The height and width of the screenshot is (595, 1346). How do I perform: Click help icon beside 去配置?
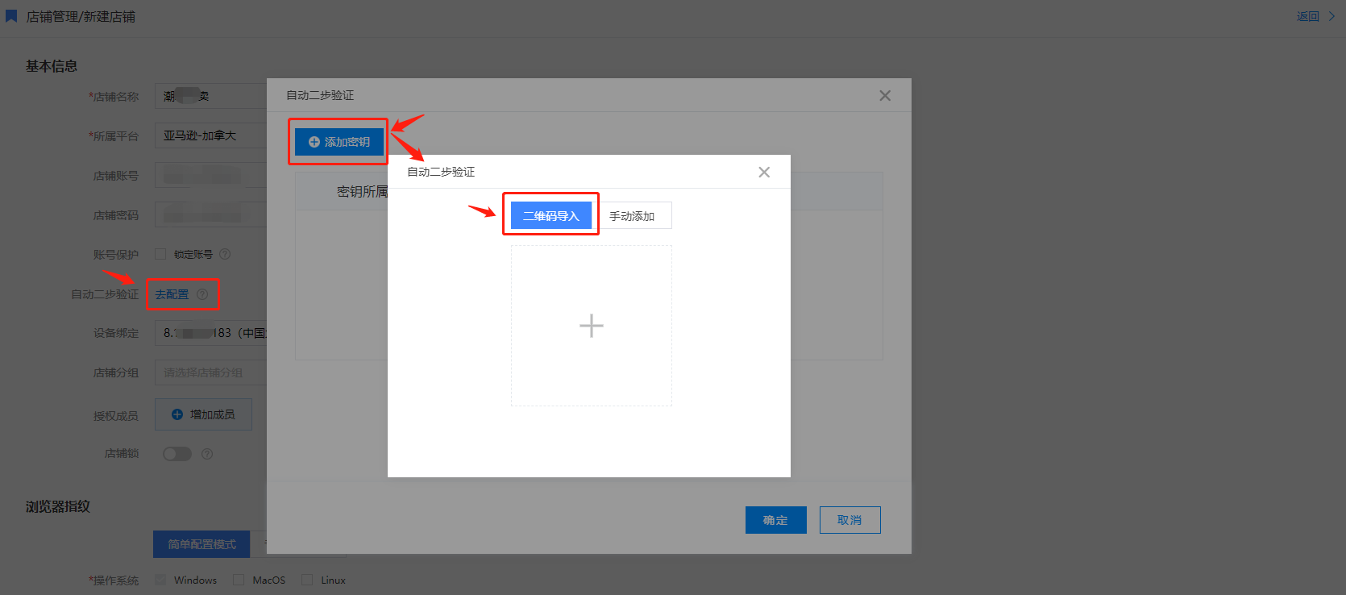click(202, 294)
